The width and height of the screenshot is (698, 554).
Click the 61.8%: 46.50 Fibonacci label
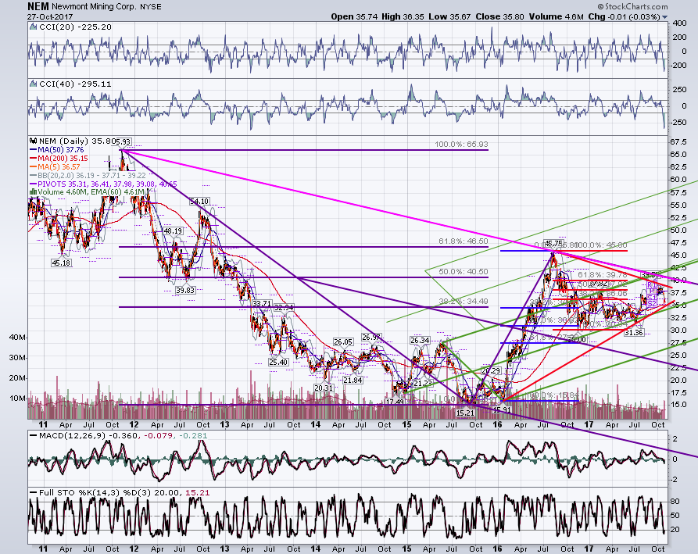point(463,241)
